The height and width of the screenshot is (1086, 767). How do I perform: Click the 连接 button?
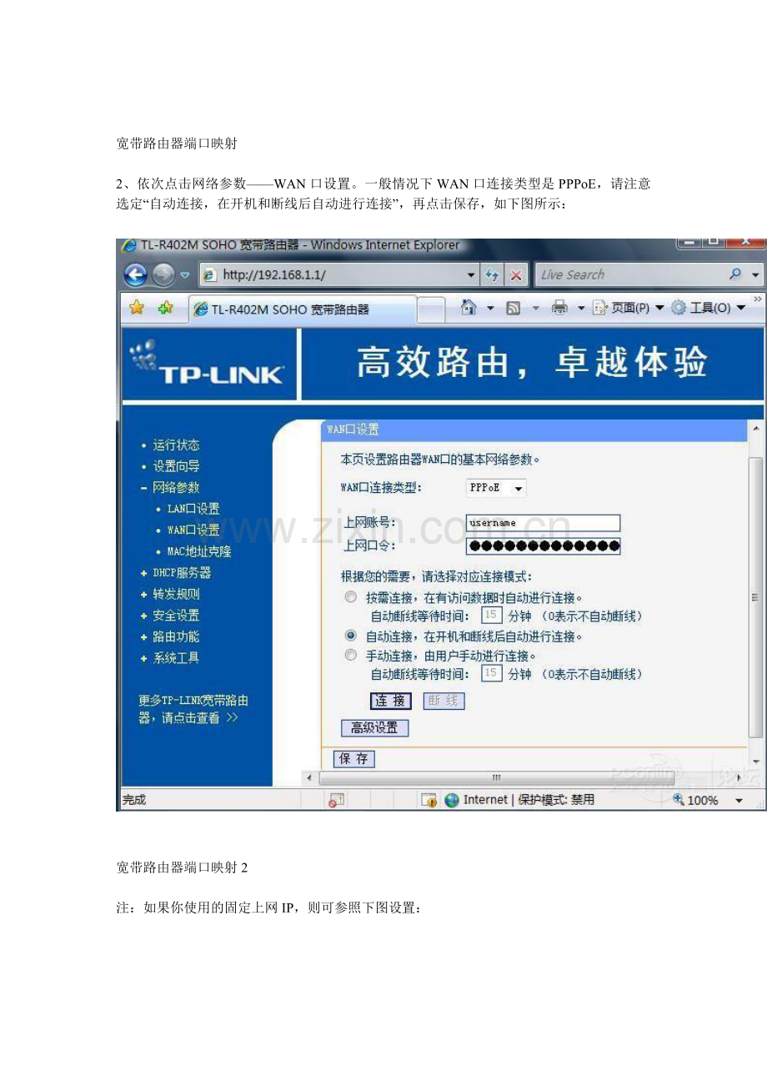[391, 701]
